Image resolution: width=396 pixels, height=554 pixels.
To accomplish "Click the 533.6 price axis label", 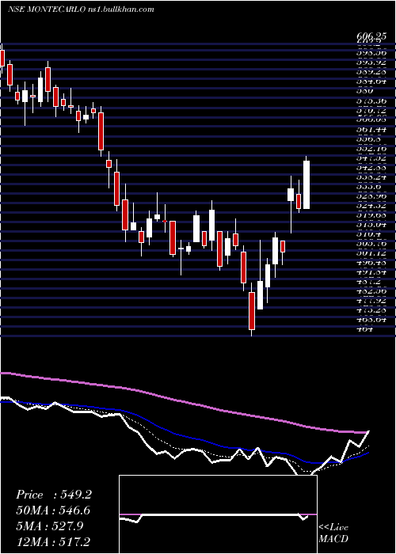I will point(368,187).
